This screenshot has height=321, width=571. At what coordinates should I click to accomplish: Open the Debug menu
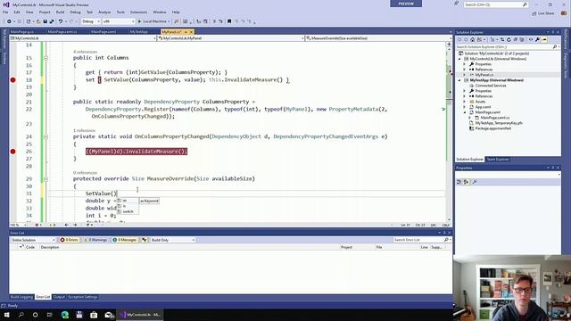(75, 12)
